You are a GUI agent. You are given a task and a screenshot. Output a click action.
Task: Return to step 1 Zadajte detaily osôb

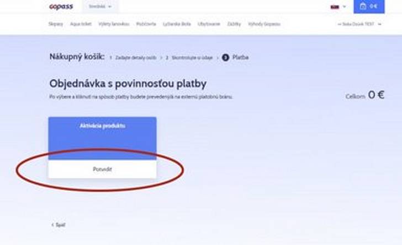pos(133,58)
